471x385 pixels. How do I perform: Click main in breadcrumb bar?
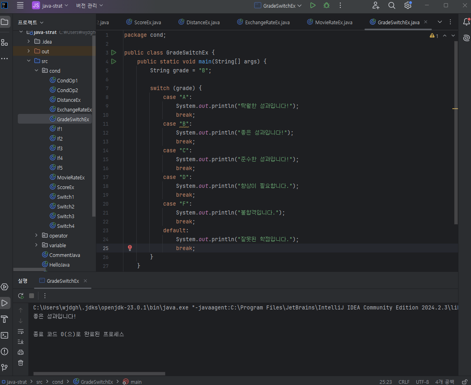pyautogui.click(x=132, y=382)
